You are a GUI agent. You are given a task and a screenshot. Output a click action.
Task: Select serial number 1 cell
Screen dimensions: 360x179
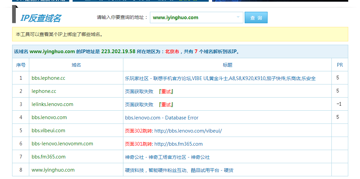[x=21, y=78]
